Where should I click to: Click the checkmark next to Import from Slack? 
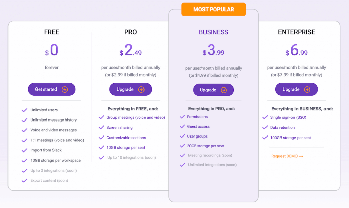click(25, 150)
